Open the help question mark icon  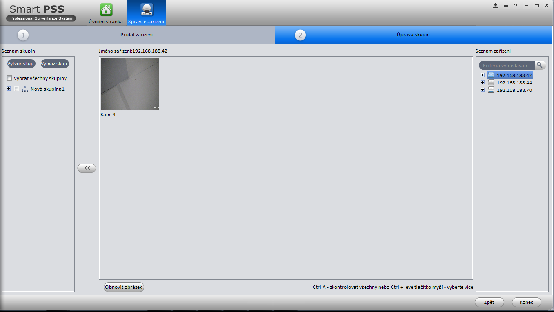click(x=516, y=6)
